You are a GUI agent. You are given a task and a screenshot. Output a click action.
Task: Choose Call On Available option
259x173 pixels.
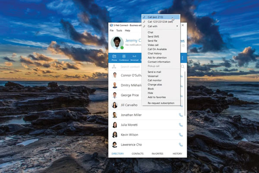157,49
